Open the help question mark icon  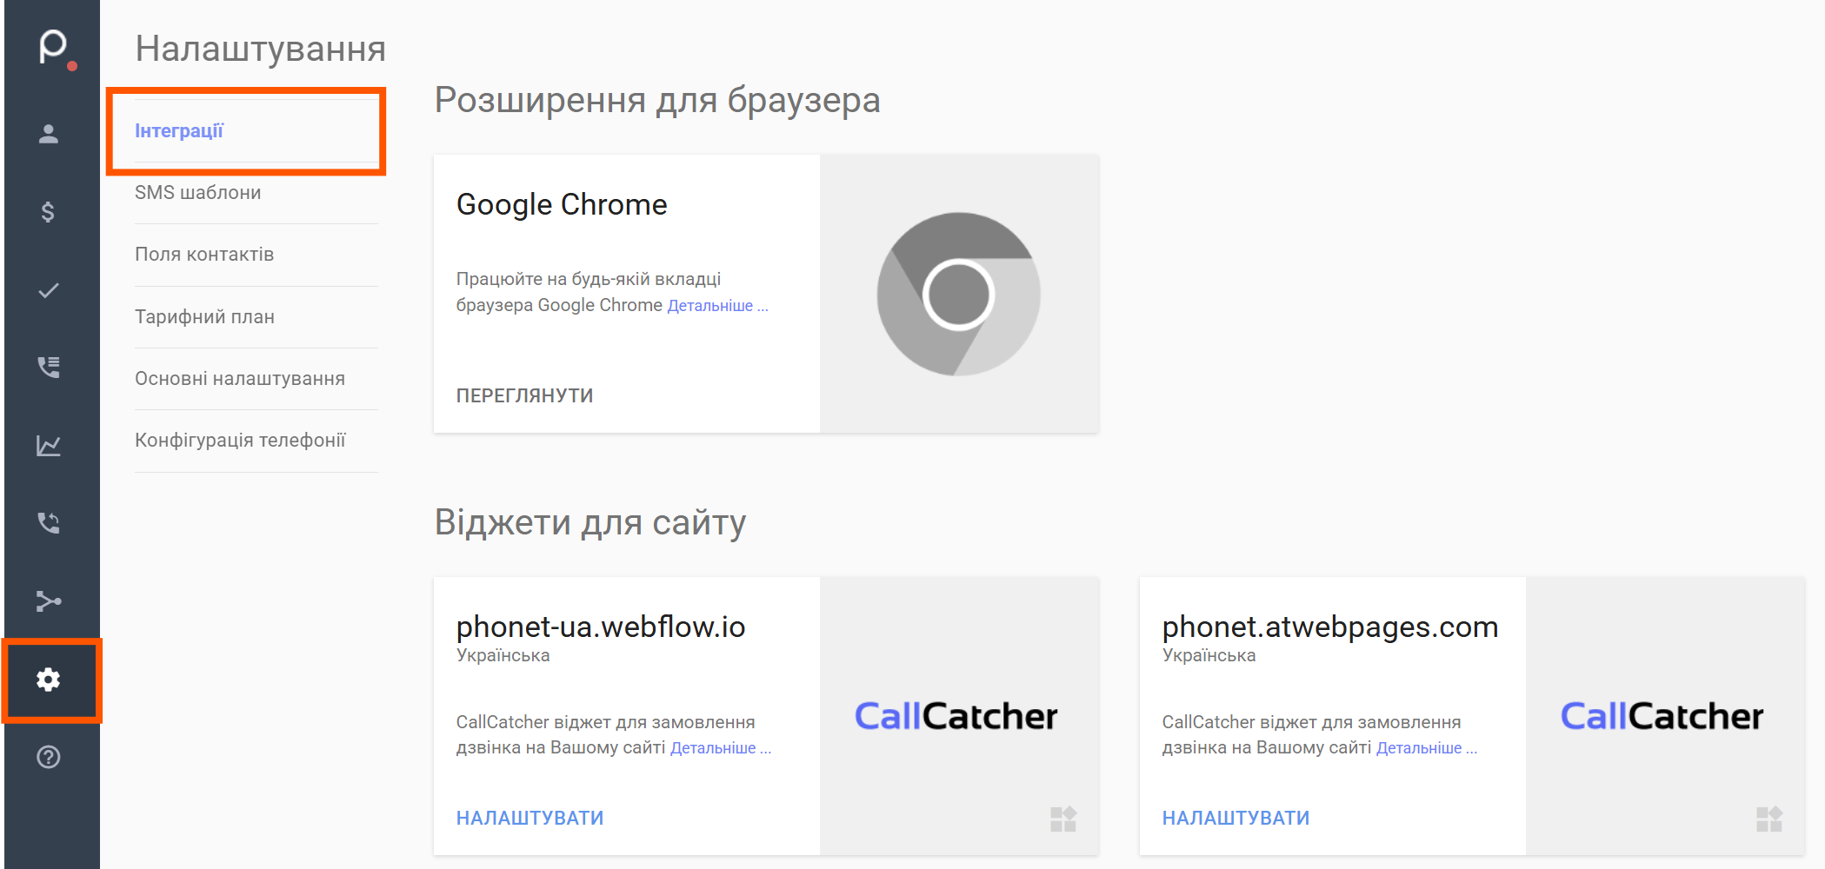tap(49, 757)
